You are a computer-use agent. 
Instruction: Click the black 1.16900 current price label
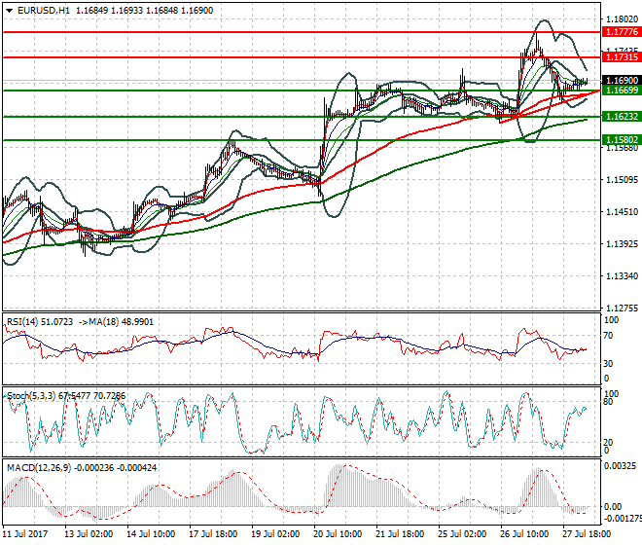coord(622,81)
